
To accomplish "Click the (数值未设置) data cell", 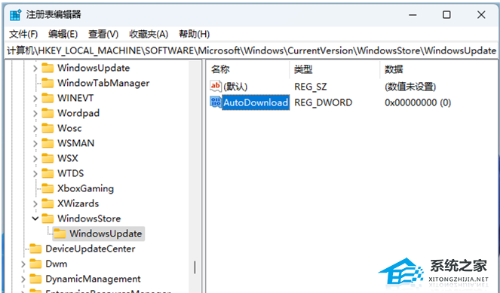I will pyautogui.click(x=410, y=87).
